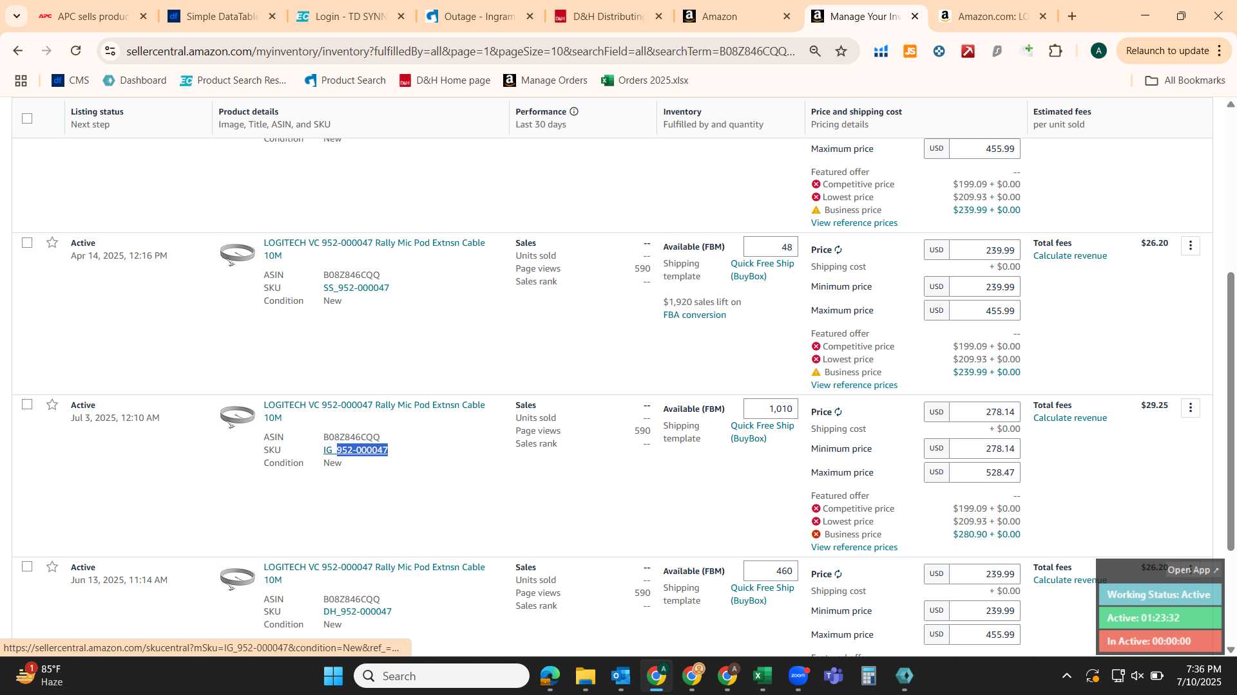Favorite the SS_952-000047 listing star
This screenshot has height=695, width=1237.
pyautogui.click(x=52, y=243)
